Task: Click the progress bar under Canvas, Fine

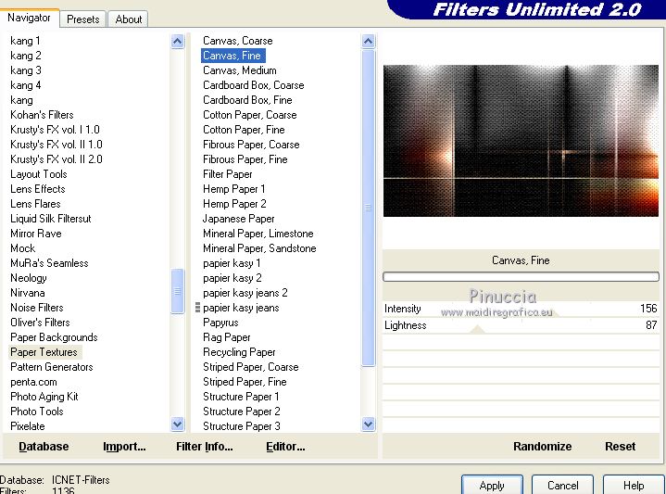Action: [x=521, y=277]
